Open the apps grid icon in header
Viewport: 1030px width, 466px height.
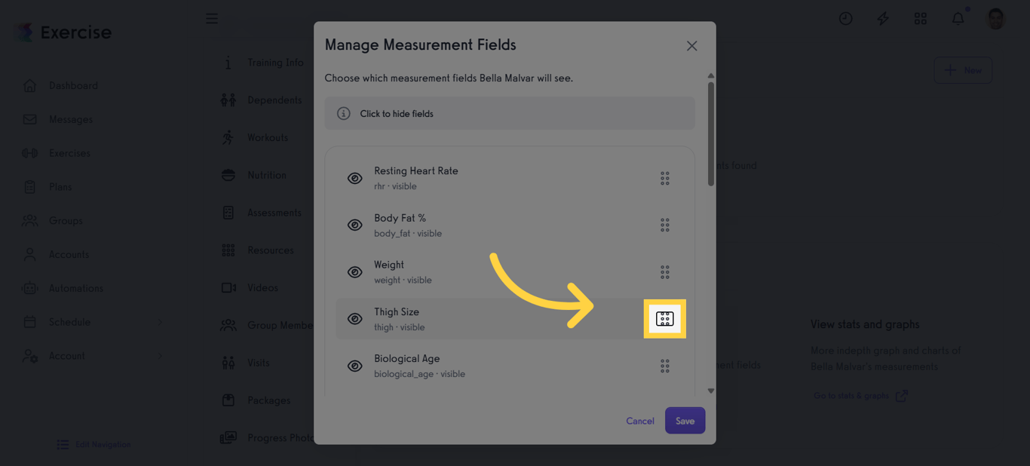click(920, 19)
